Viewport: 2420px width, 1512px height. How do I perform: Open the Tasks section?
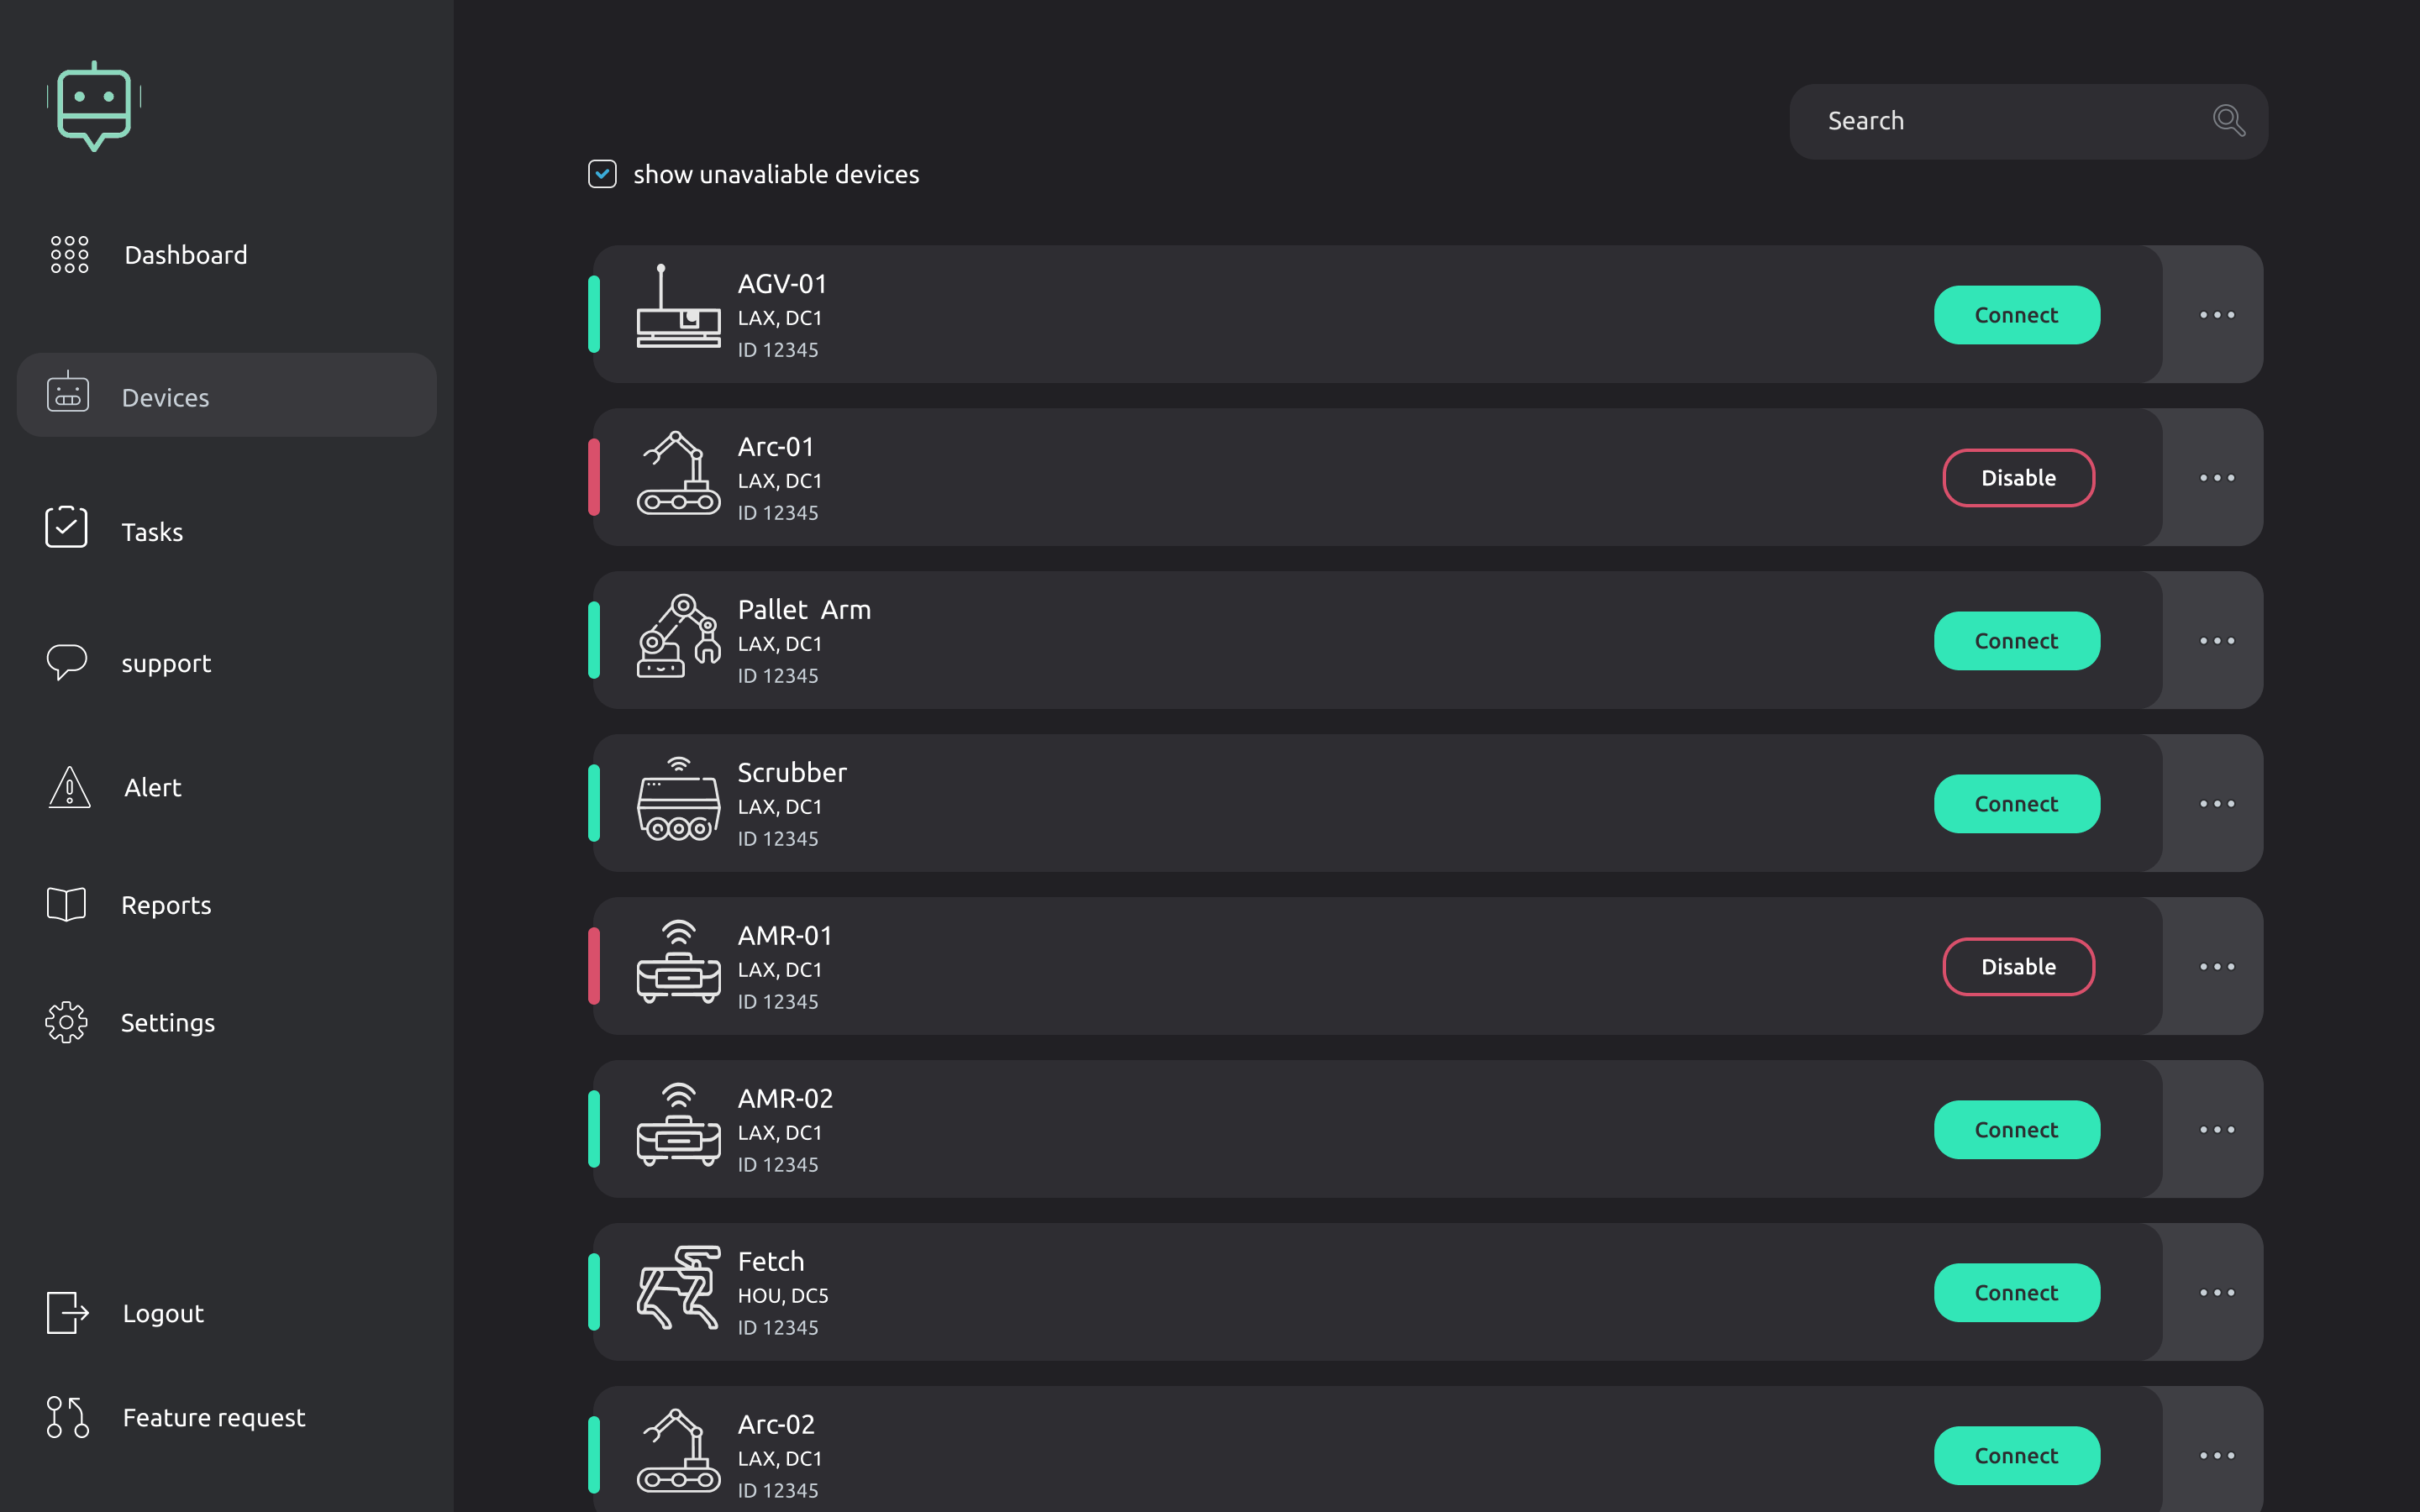152,532
